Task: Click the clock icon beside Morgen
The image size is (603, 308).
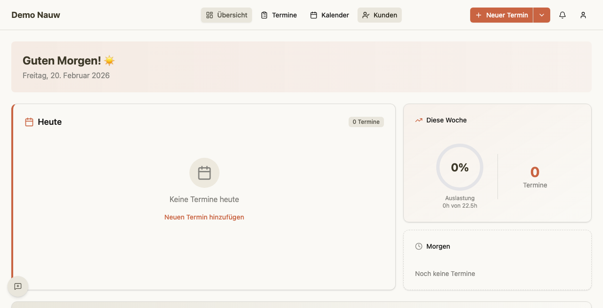Action: (x=419, y=246)
